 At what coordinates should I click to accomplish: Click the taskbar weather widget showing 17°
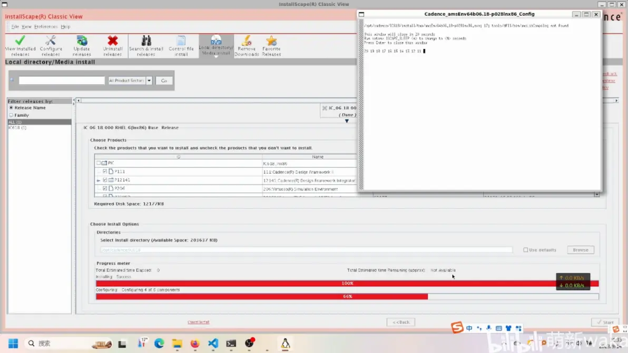143,342
